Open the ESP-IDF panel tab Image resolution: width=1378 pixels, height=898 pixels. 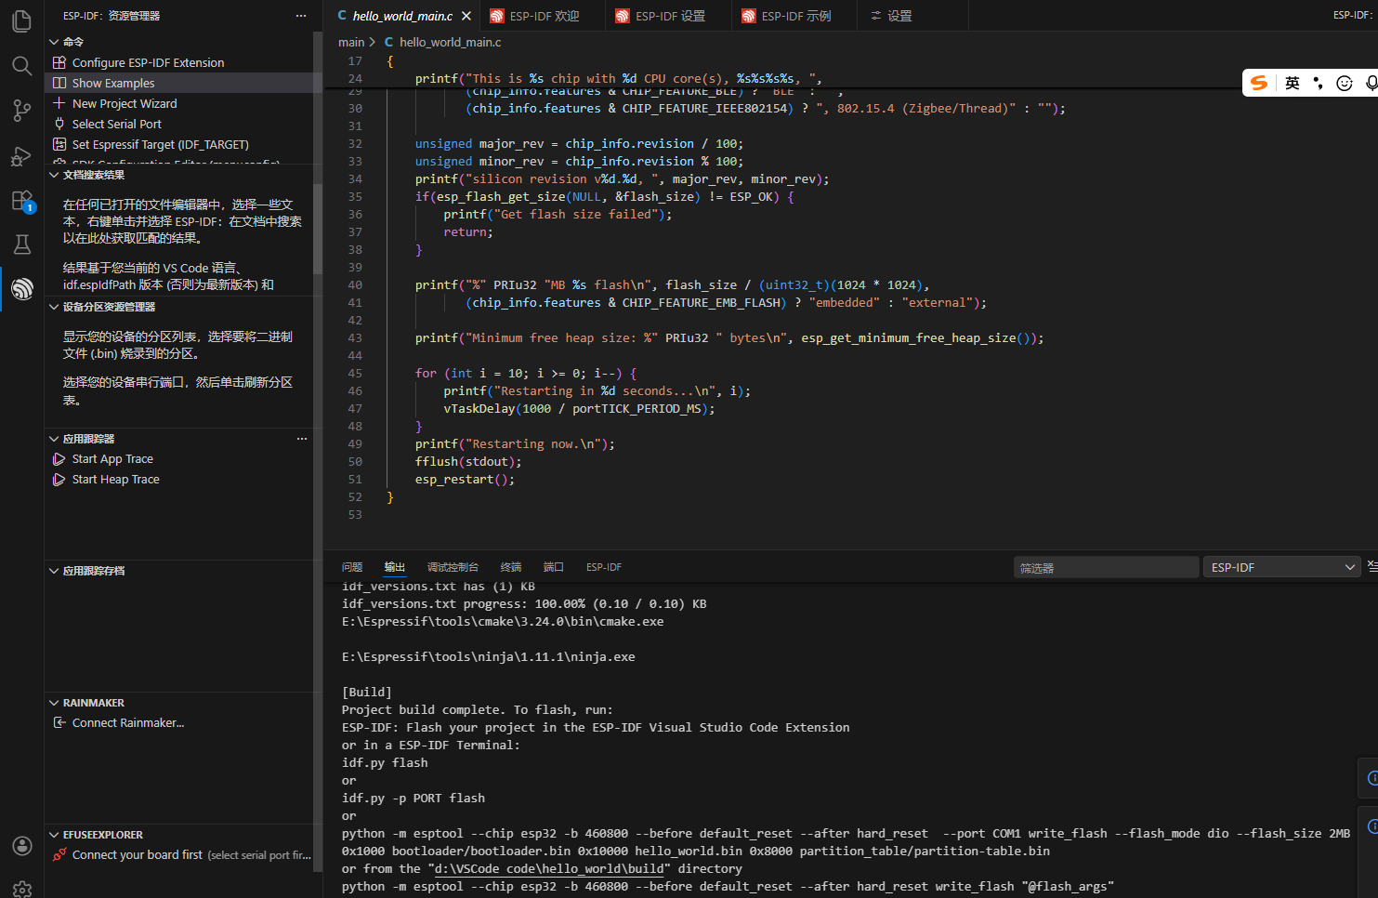[604, 567]
